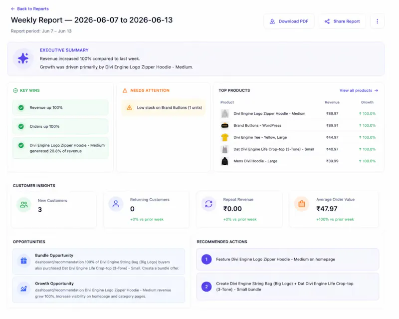Screen dimensions: 399x319
Task: Select Dat Divi Engine Life Crop-top product name
Action: [x=273, y=149]
